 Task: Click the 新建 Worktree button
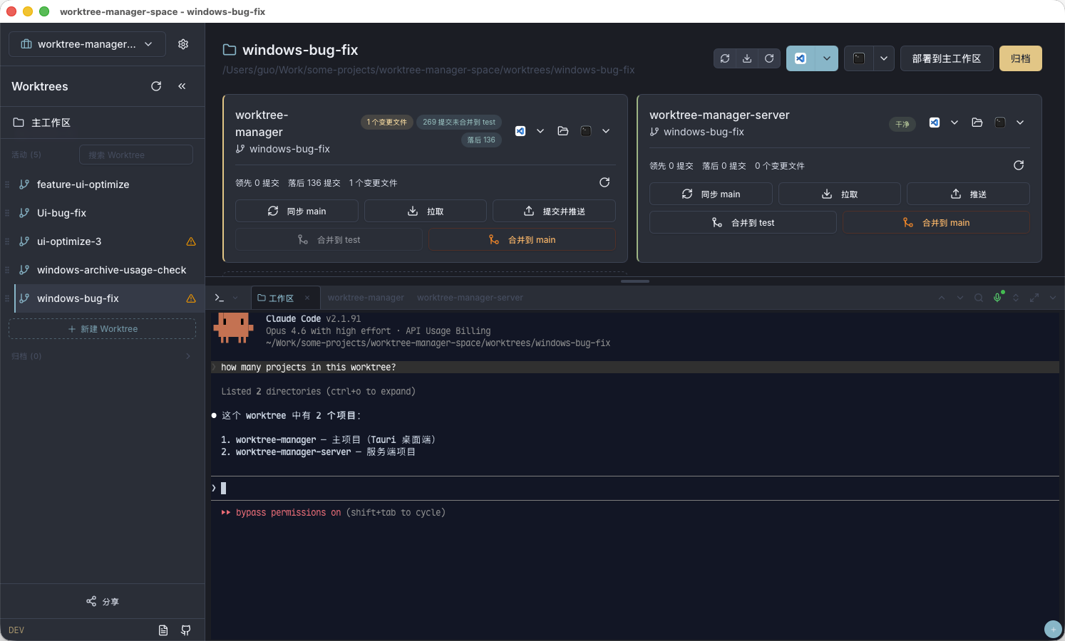[x=103, y=329]
